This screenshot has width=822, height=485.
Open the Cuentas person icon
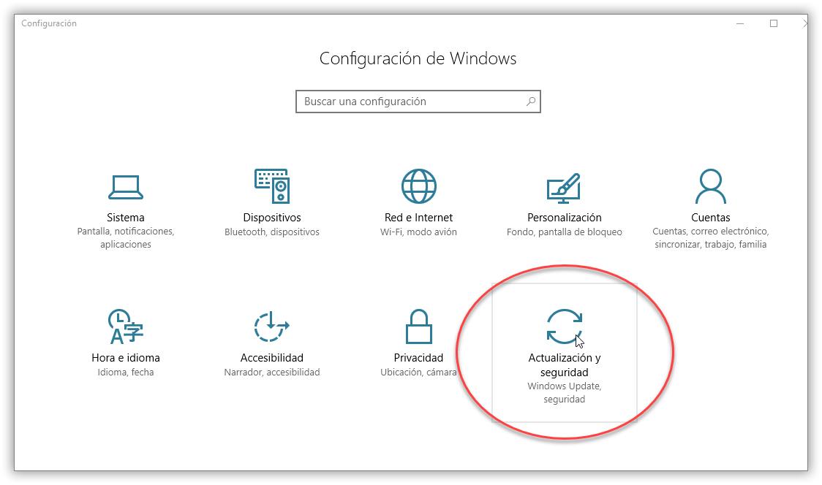pos(710,186)
